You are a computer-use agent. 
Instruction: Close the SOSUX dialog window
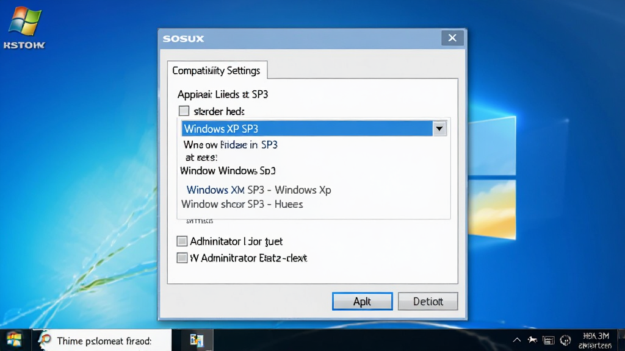pyautogui.click(x=452, y=38)
